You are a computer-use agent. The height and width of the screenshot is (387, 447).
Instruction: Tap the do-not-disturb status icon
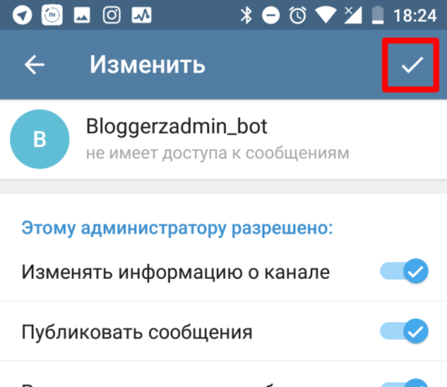(271, 15)
